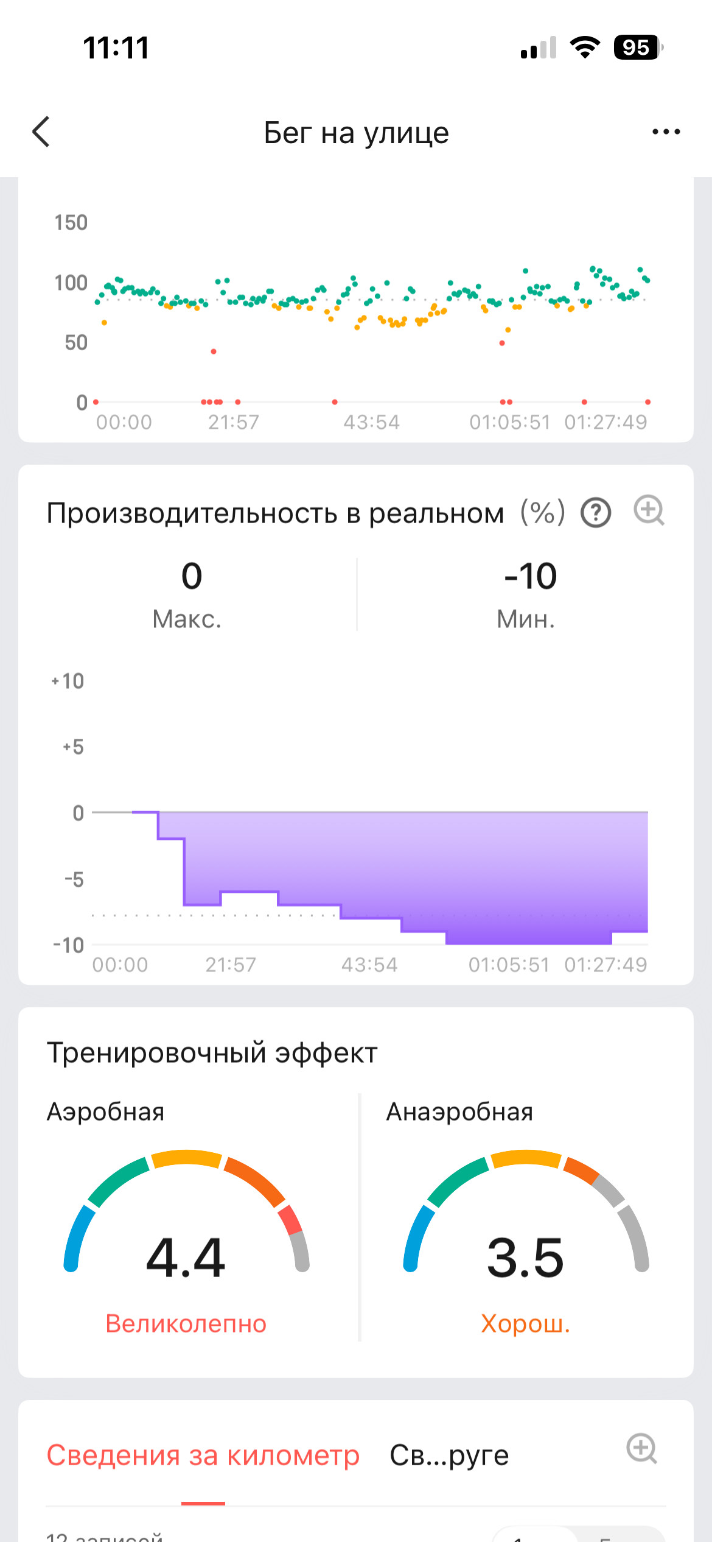This screenshot has height=1542, width=712.
Task: Tap the cellular signal bars icon
Action: pos(539,48)
